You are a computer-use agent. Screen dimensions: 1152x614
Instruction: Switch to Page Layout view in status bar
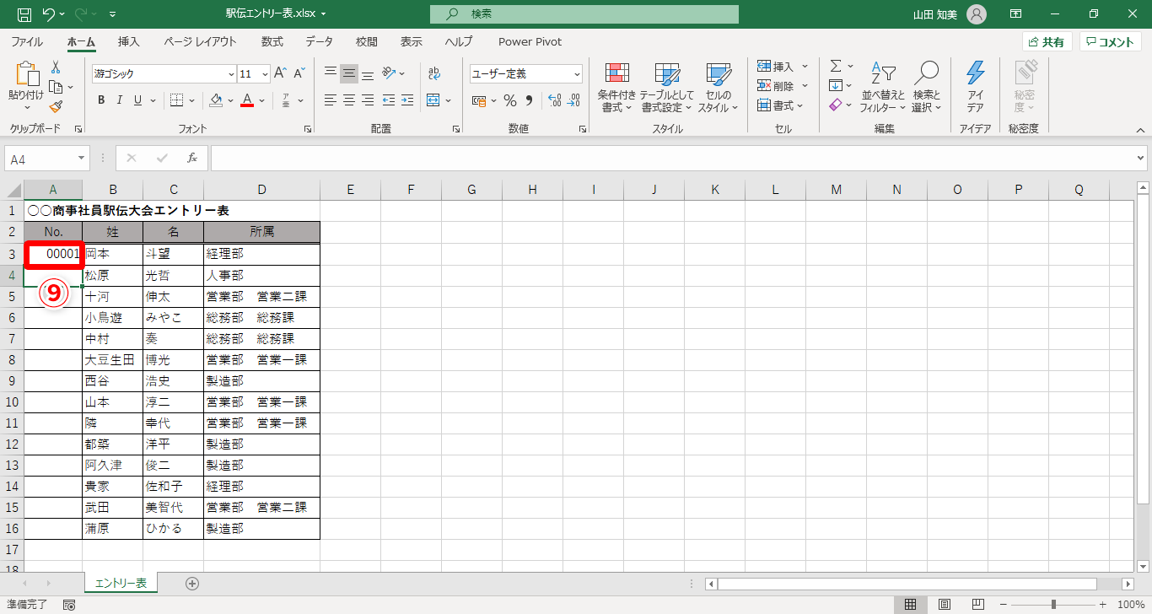tap(945, 605)
